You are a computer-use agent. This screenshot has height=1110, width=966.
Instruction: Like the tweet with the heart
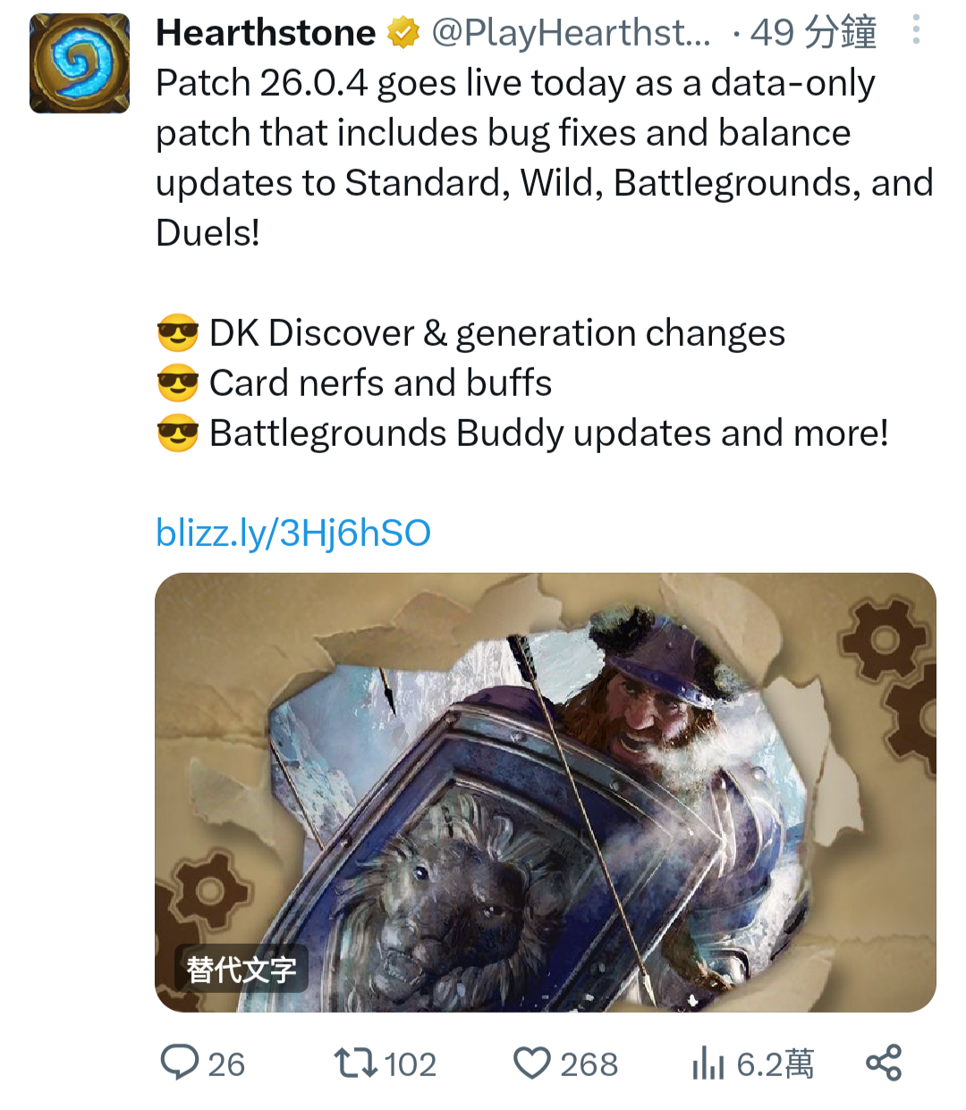point(532,1064)
